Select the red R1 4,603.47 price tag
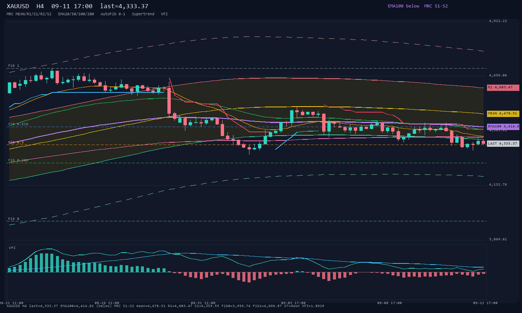The height and width of the screenshot is (313, 522). [x=503, y=88]
